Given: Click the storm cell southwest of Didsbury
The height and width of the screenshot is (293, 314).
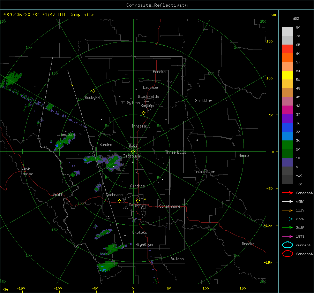Looking at the screenshot, I should [113, 162].
